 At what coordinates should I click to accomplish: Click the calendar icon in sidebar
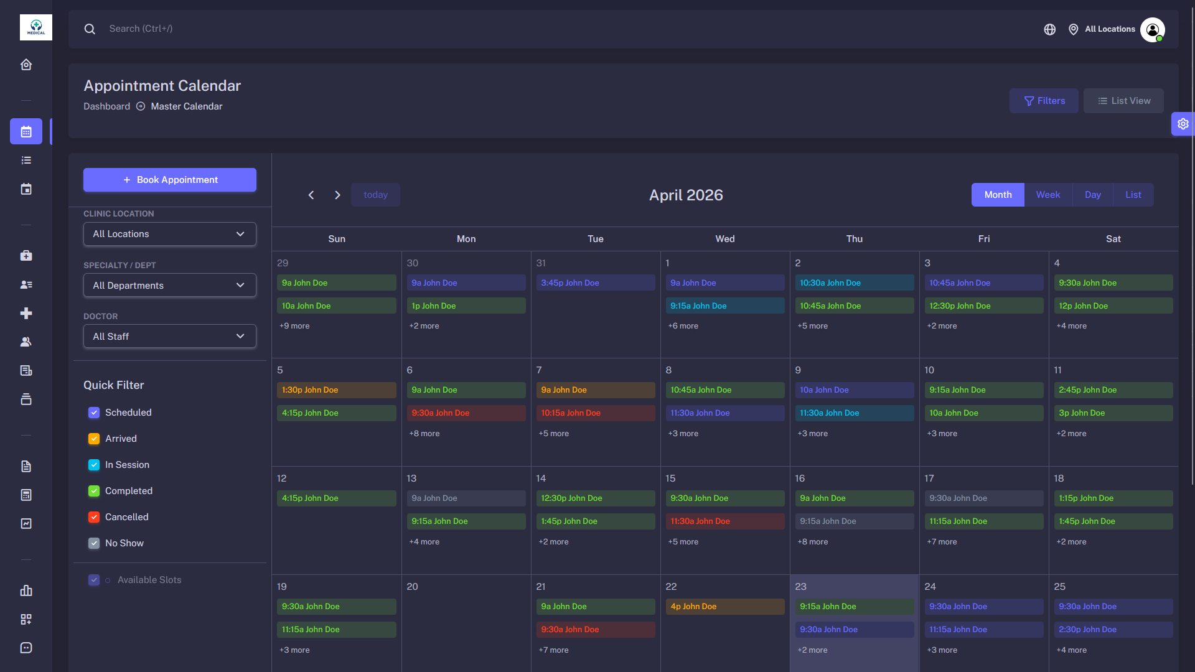tap(26, 131)
